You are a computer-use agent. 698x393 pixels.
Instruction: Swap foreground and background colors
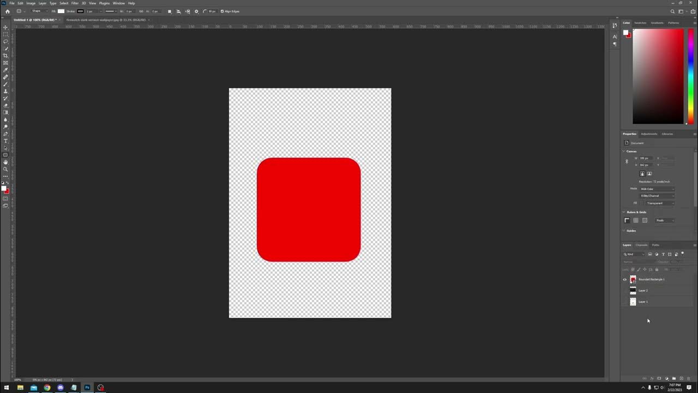8,183
